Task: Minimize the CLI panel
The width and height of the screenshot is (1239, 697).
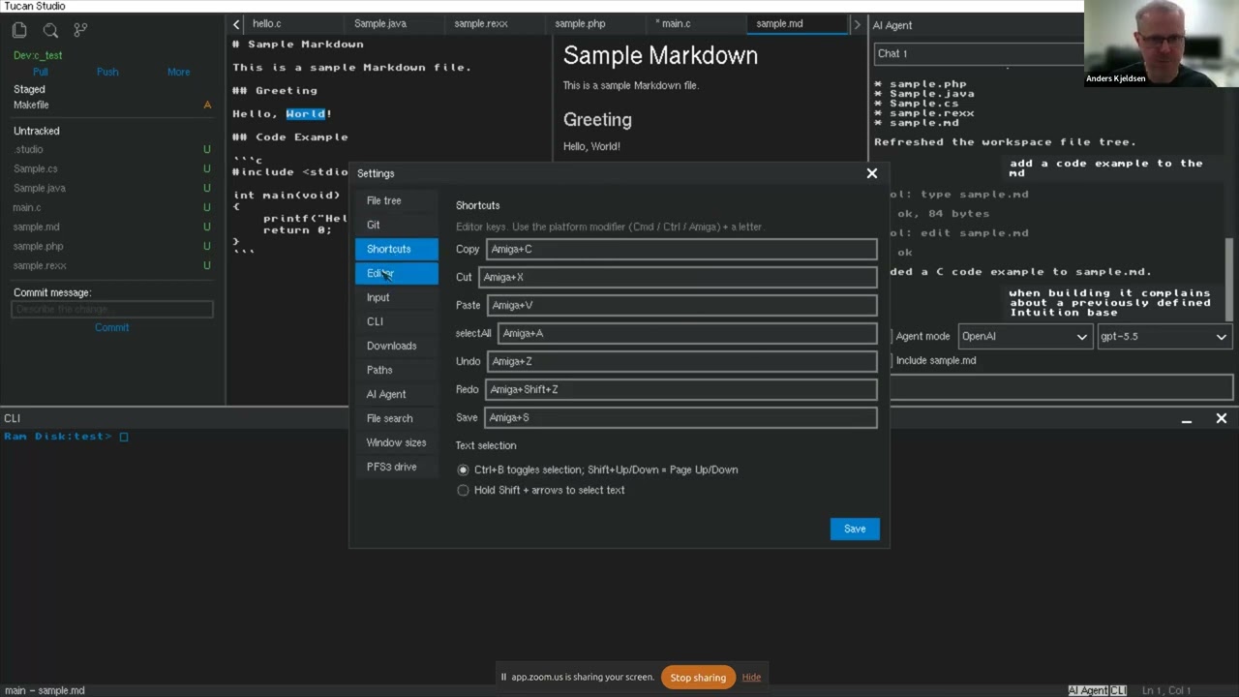Action: tap(1187, 419)
